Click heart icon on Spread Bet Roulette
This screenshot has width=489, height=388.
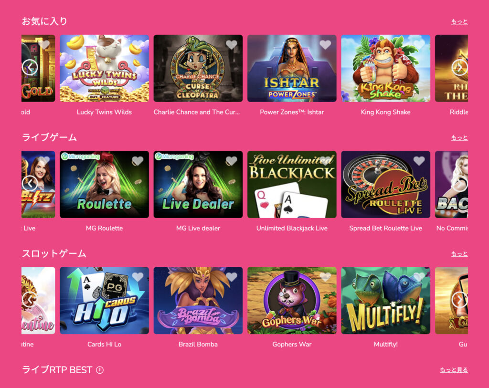coord(419,161)
